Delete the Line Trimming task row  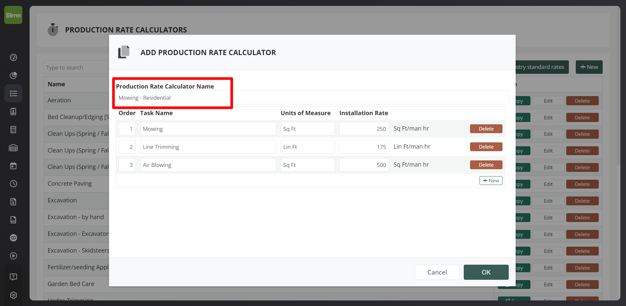point(486,147)
